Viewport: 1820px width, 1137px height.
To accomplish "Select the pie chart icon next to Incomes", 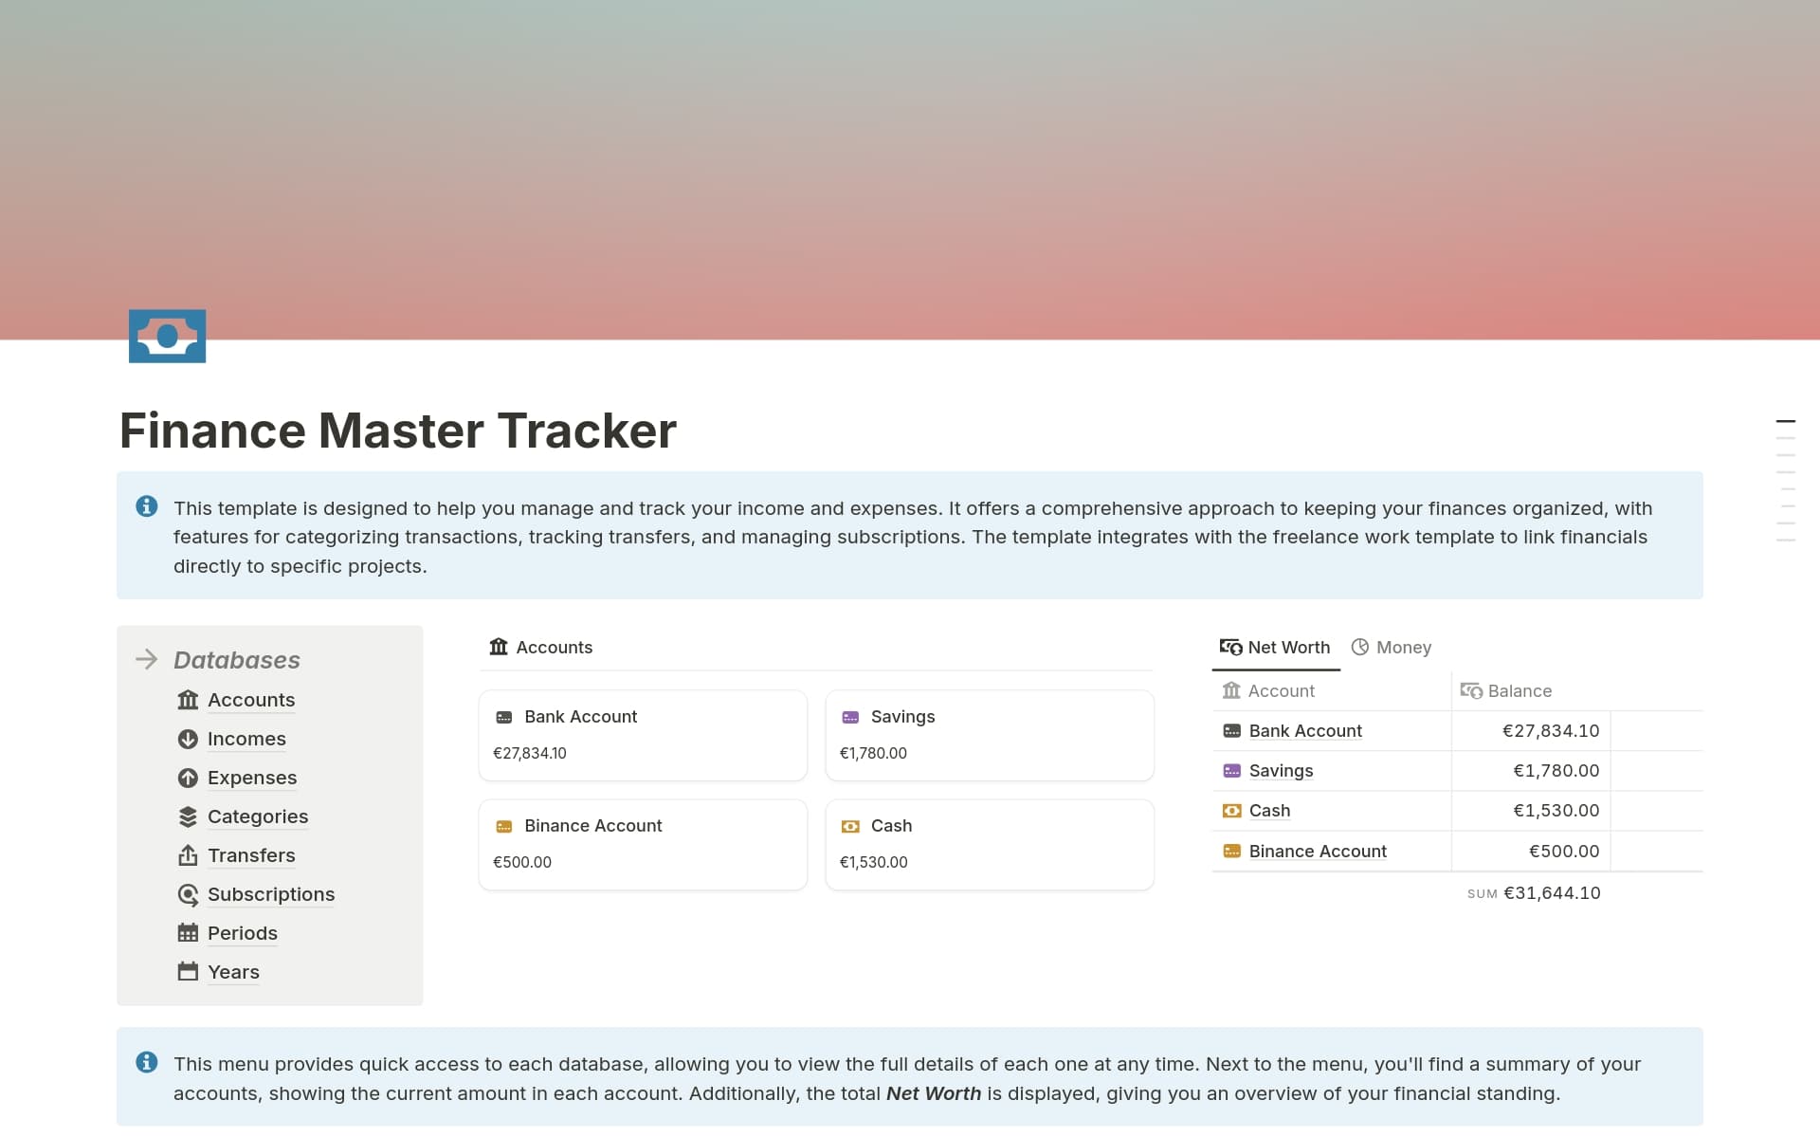I will 188,739.
